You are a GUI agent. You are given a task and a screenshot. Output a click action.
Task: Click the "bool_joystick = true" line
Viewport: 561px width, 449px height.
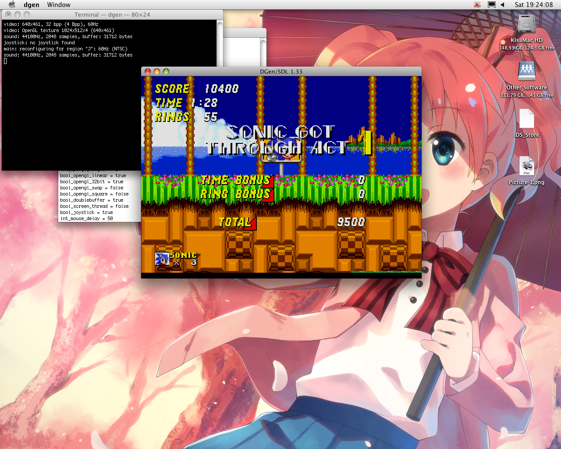tap(86, 212)
